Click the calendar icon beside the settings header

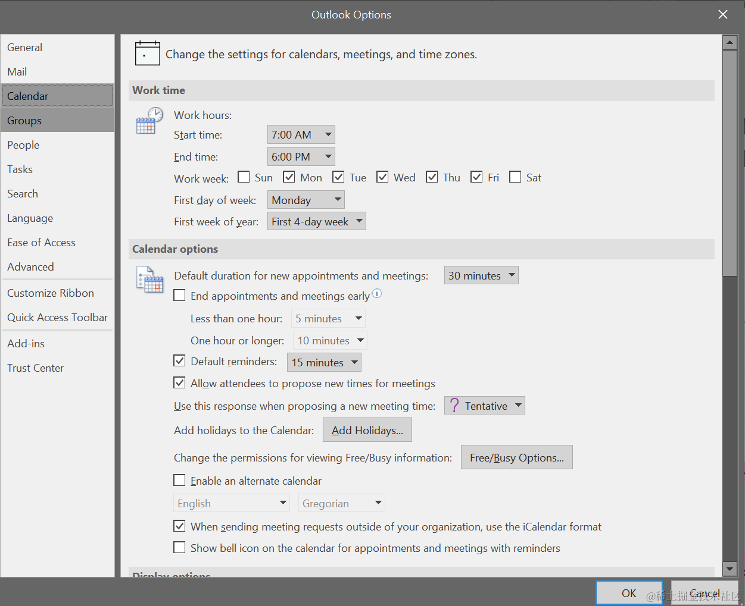coord(147,54)
